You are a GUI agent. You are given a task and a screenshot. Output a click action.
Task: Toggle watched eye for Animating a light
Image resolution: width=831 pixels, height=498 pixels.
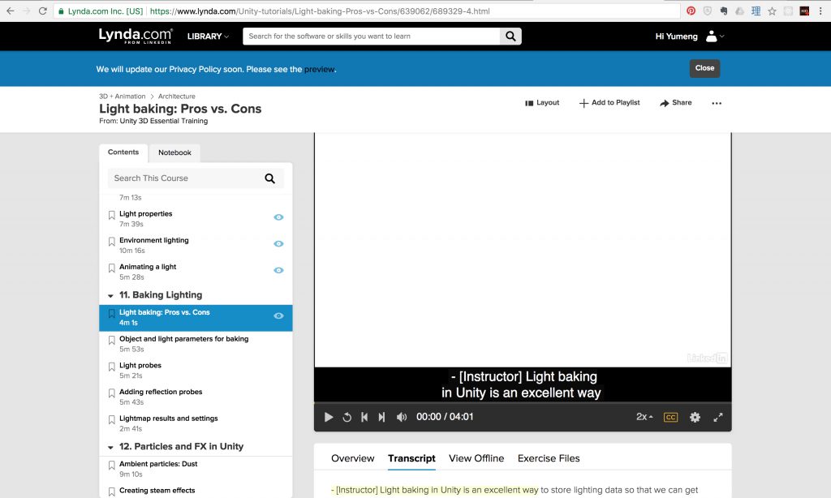point(278,270)
